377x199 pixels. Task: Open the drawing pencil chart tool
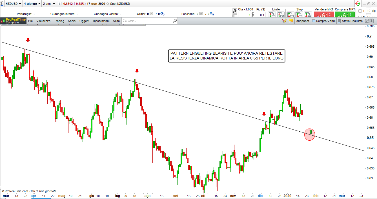point(284,21)
